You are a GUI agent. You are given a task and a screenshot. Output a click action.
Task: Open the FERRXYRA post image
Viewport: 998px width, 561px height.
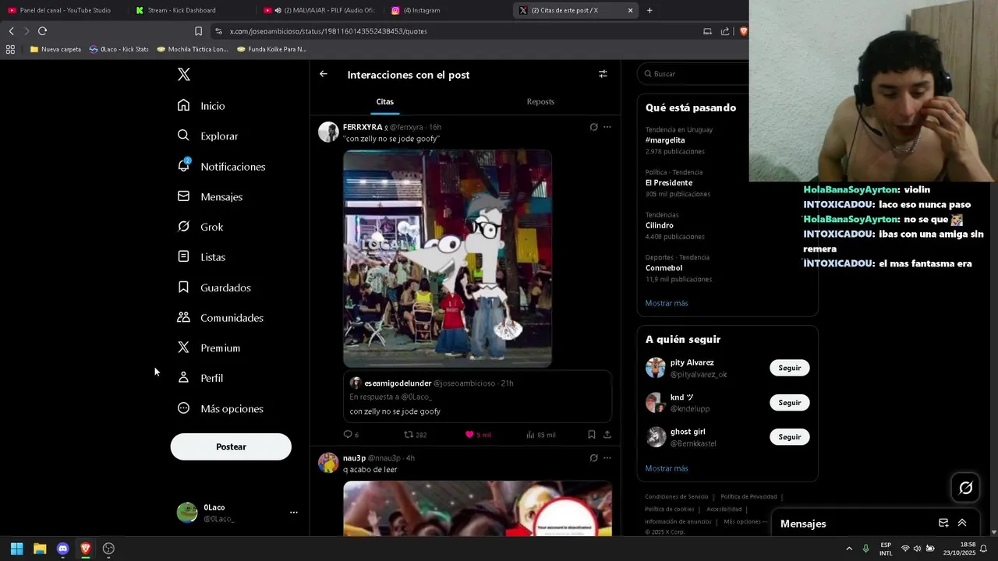pos(448,259)
